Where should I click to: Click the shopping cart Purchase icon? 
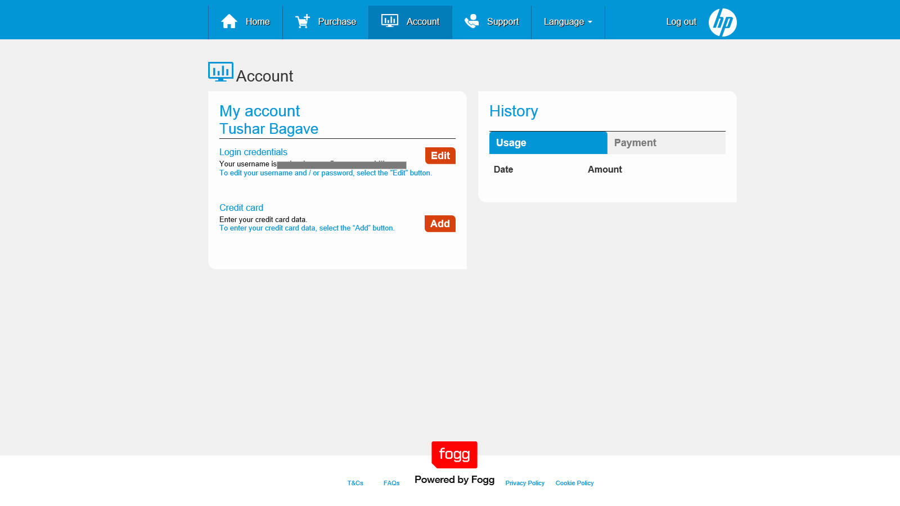(x=303, y=21)
